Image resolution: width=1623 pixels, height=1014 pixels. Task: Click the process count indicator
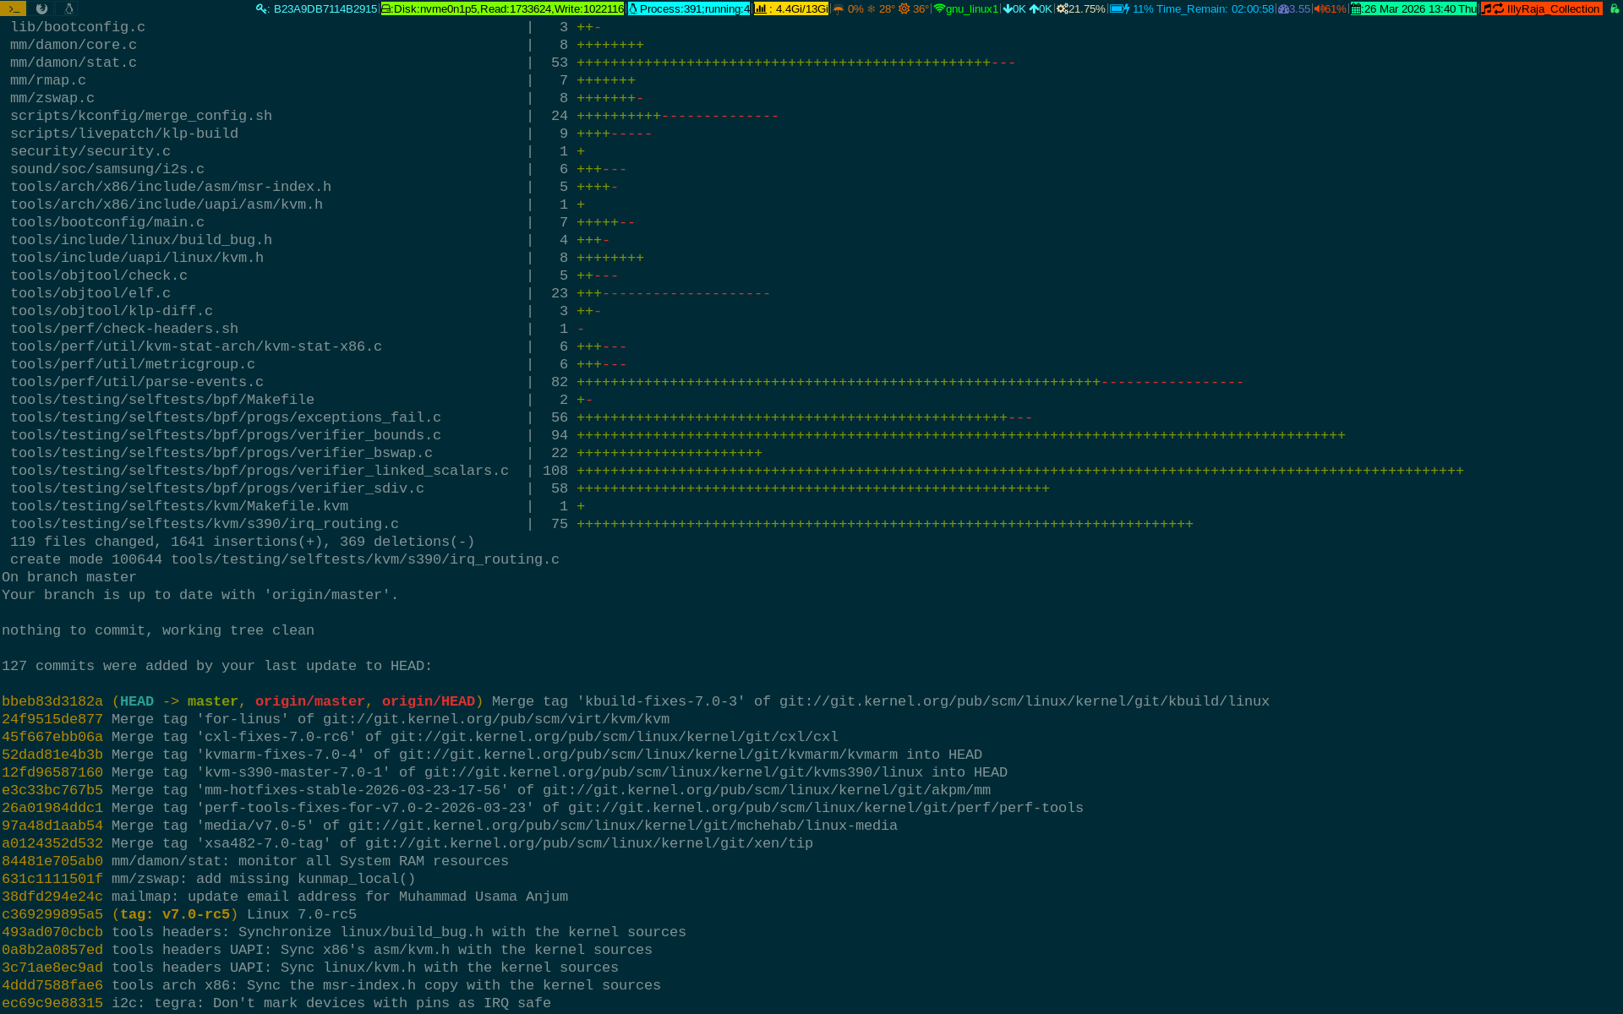coord(689,8)
